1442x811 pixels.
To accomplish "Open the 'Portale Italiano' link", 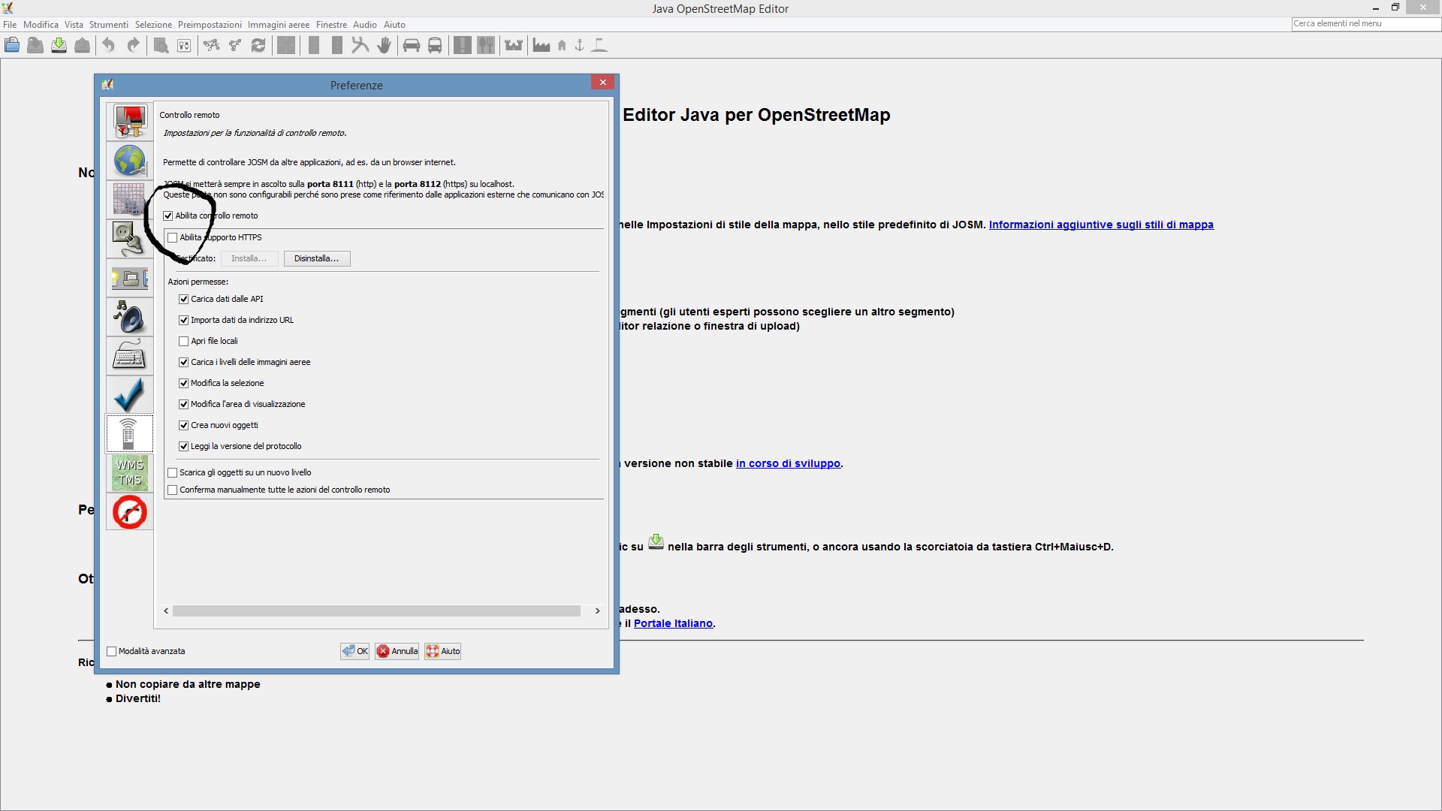I will point(672,623).
